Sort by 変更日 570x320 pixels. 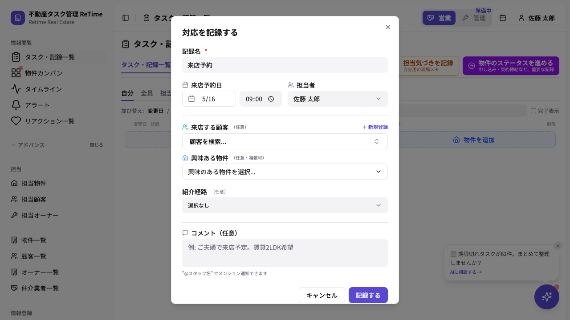pos(155,111)
